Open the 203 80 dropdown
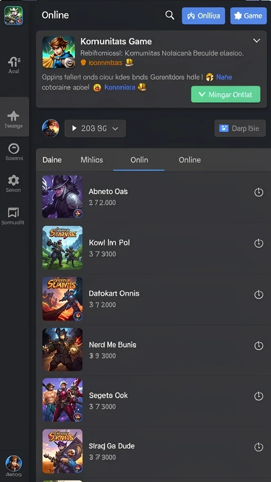 point(95,128)
